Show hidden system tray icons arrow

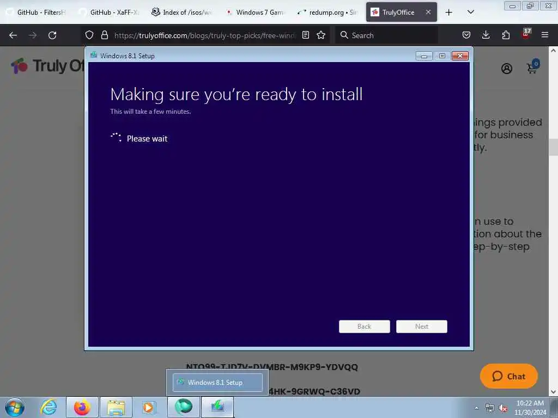click(476, 407)
